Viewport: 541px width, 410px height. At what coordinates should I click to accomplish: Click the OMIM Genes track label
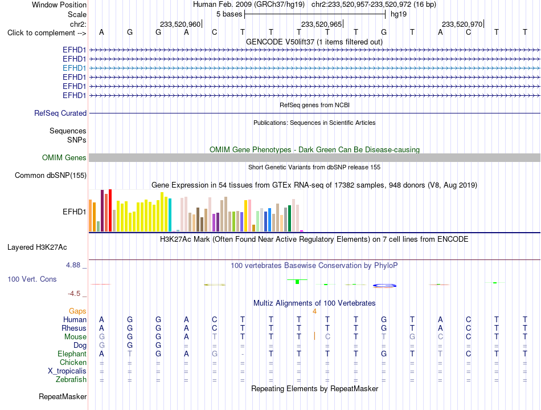(x=64, y=157)
